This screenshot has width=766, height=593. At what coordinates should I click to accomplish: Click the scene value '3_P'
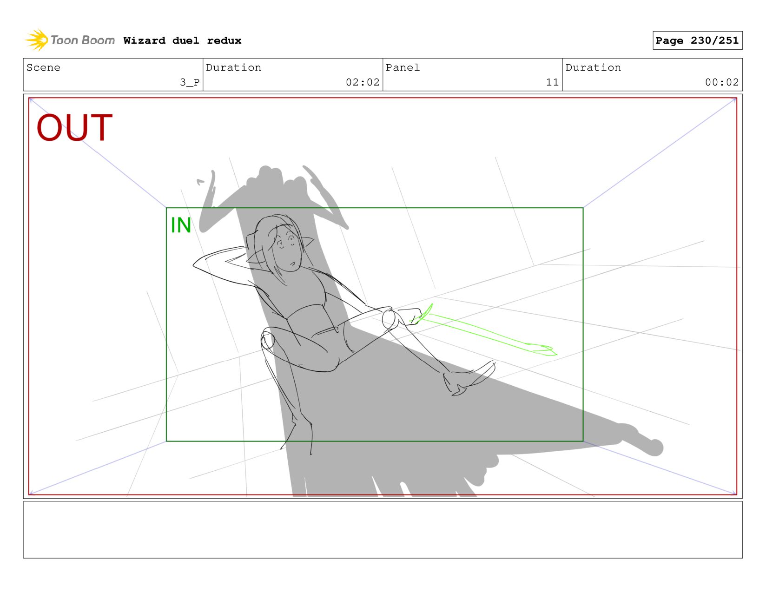coord(190,82)
